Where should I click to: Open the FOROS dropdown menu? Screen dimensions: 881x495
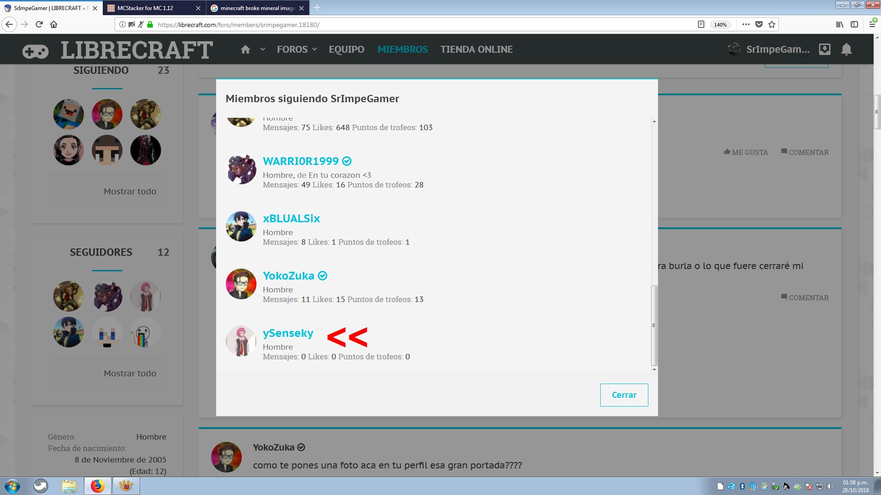297,49
